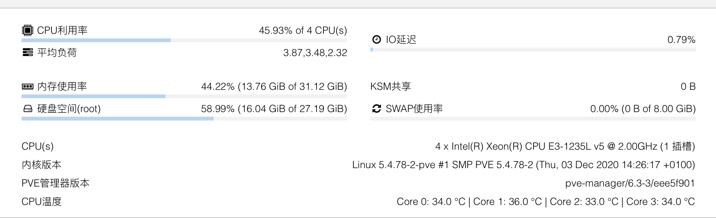
Task: Click the hard disk space icon
Action: (28, 109)
